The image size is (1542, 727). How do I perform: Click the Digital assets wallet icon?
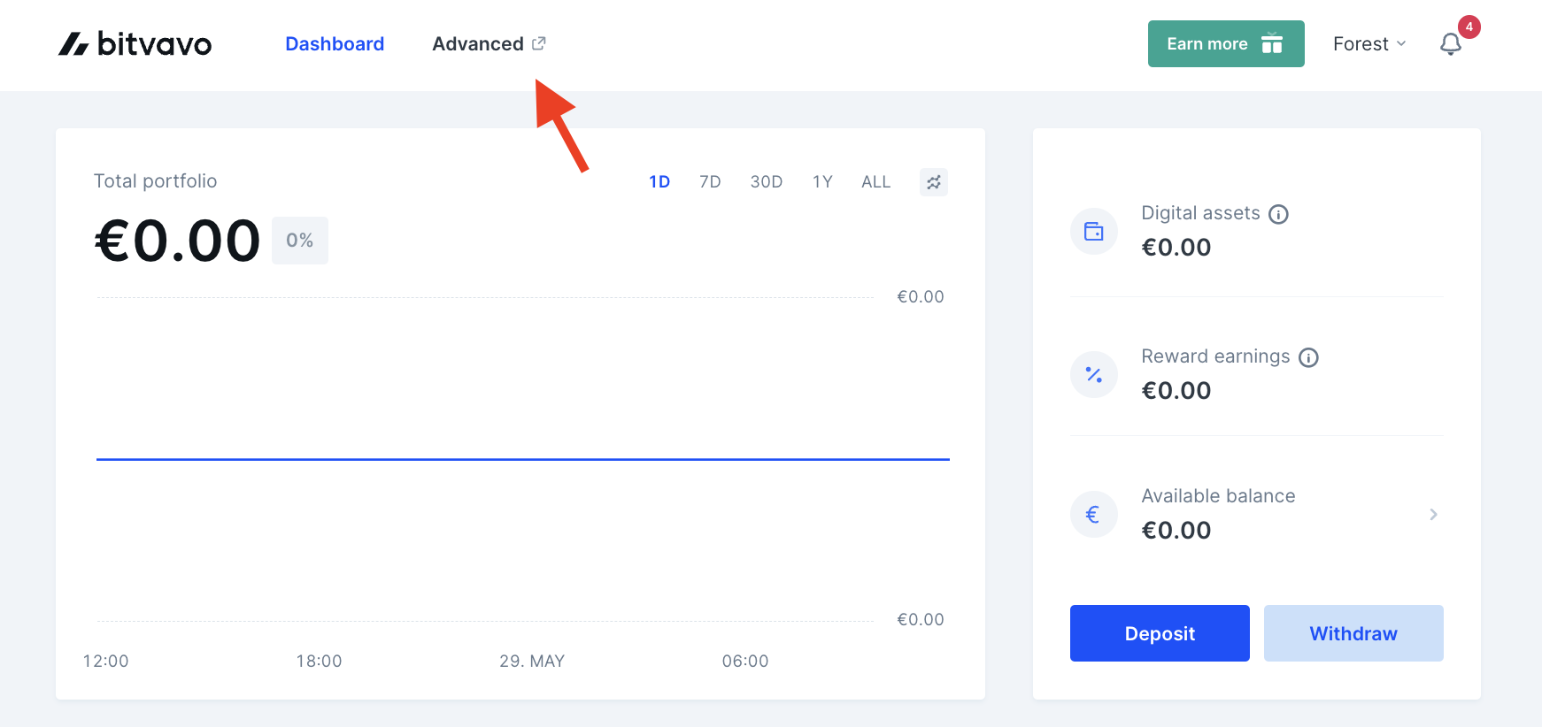[x=1094, y=232]
